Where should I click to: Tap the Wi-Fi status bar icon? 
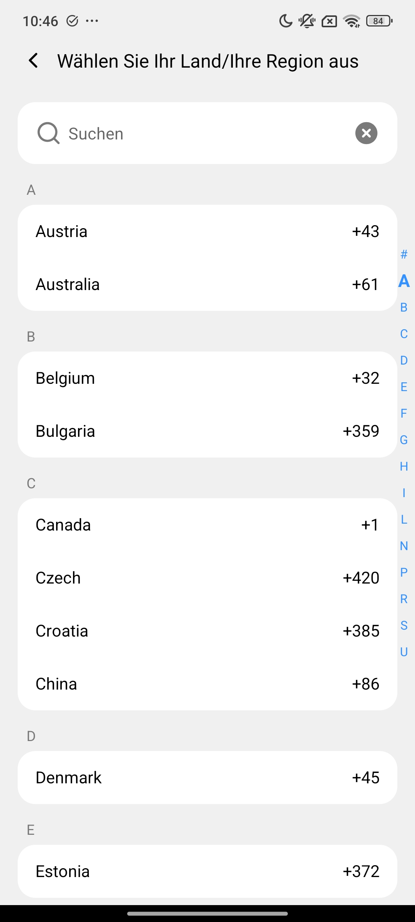352,21
